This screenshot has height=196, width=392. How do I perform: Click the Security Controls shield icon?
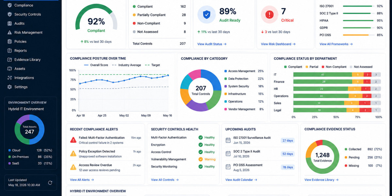click(9, 14)
